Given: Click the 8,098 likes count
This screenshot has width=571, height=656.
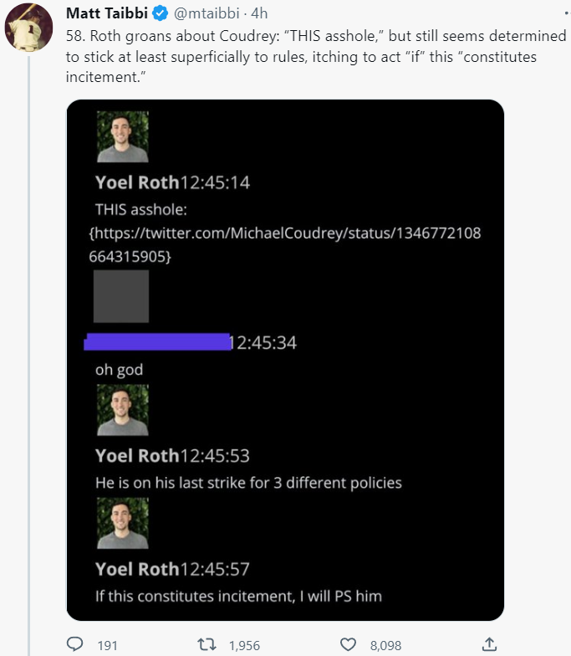Looking at the screenshot, I should [x=385, y=644].
